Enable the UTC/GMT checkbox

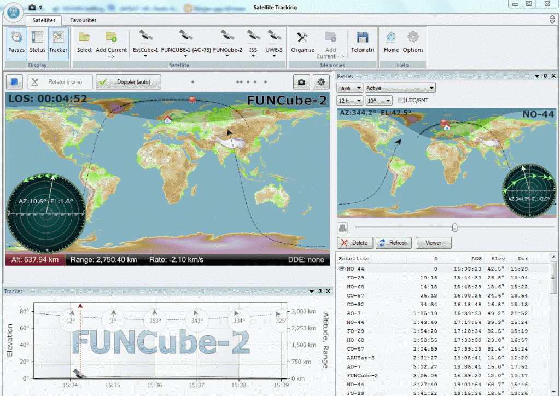point(401,100)
